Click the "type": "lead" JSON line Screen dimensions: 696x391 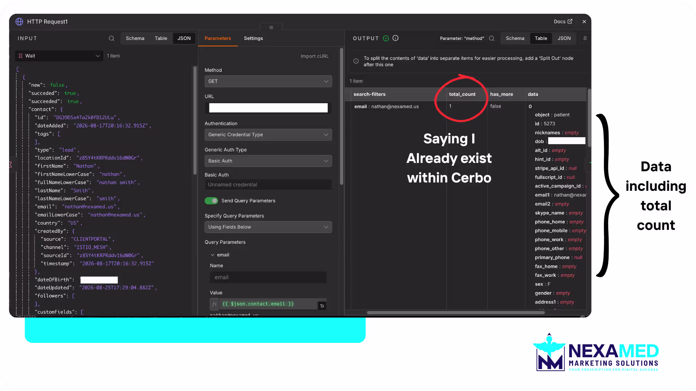coord(57,150)
